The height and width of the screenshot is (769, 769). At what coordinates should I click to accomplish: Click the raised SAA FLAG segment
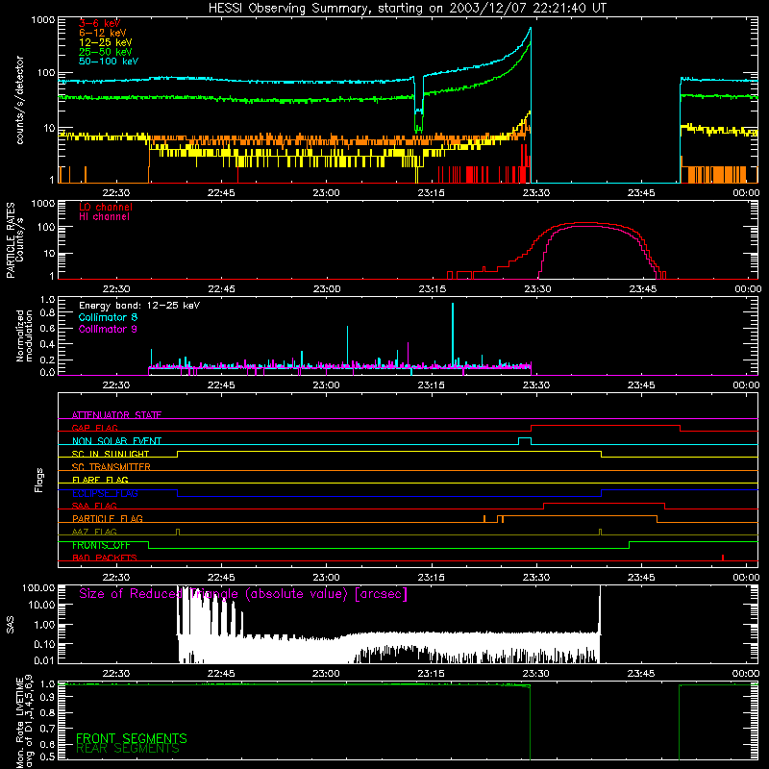click(x=605, y=503)
